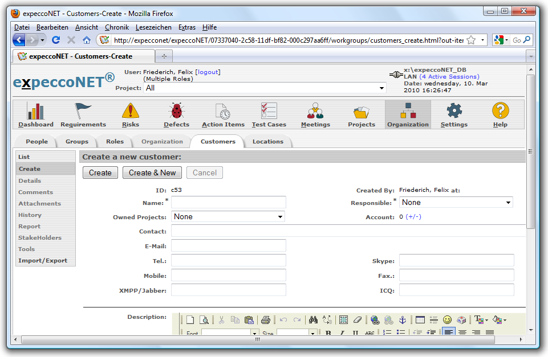Open Settings gear icon

coord(454,114)
